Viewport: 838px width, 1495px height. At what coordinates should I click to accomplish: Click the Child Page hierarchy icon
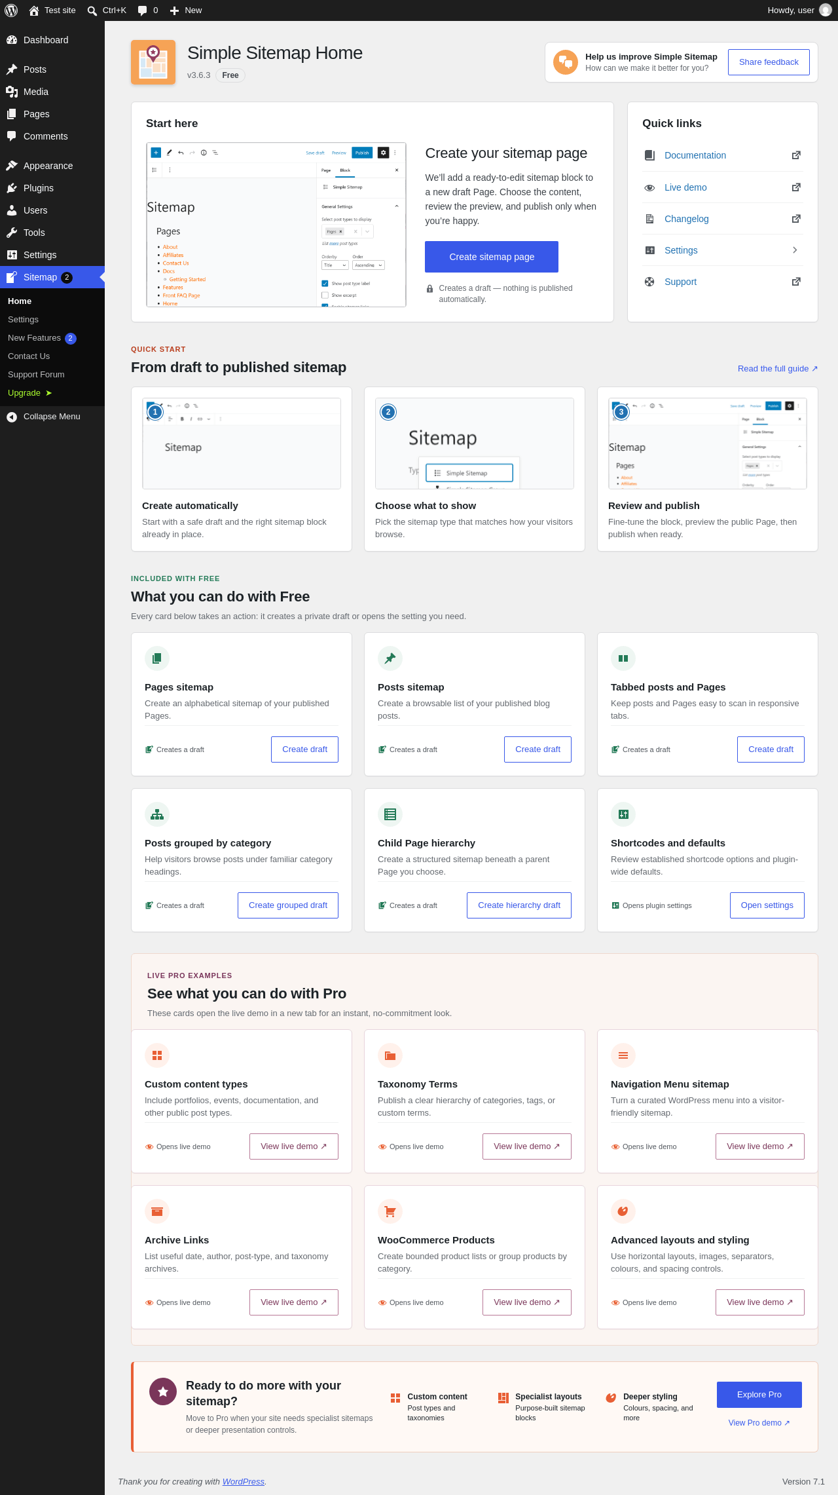[x=390, y=814]
